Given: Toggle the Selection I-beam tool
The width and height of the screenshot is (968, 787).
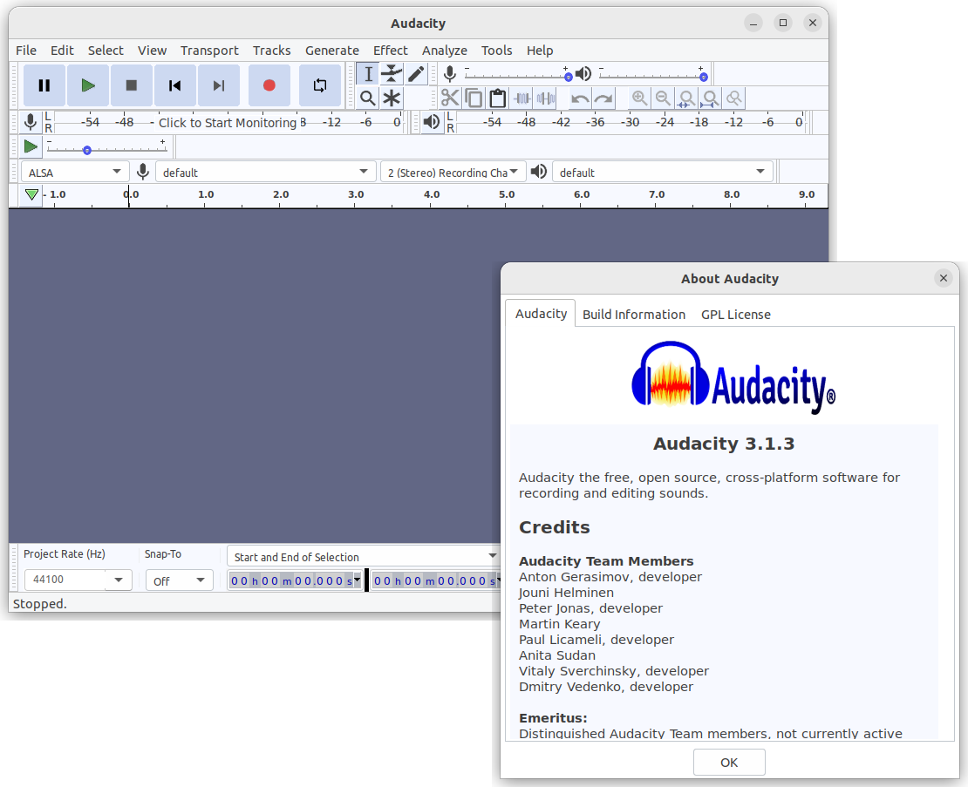Looking at the screenshot, I should [368, 74].
